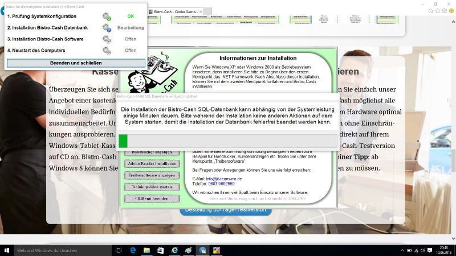Select the OK status text

click(x=131, y=16)
